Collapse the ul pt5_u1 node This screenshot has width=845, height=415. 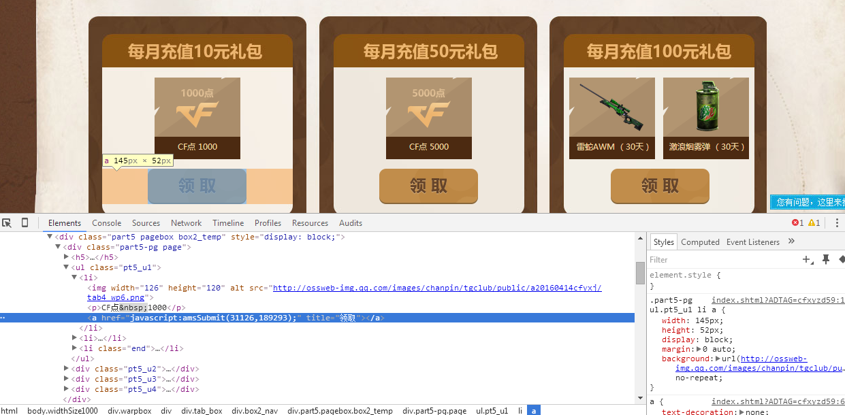click(66, 267)
